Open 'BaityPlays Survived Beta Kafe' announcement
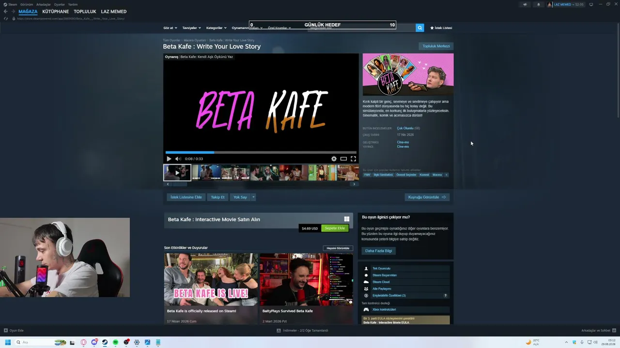Viewport: 620px width, 348px height. 307,289
